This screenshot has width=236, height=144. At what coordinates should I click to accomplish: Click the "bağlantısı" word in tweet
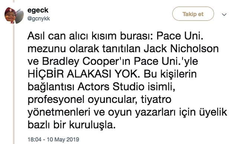(51, 87)
